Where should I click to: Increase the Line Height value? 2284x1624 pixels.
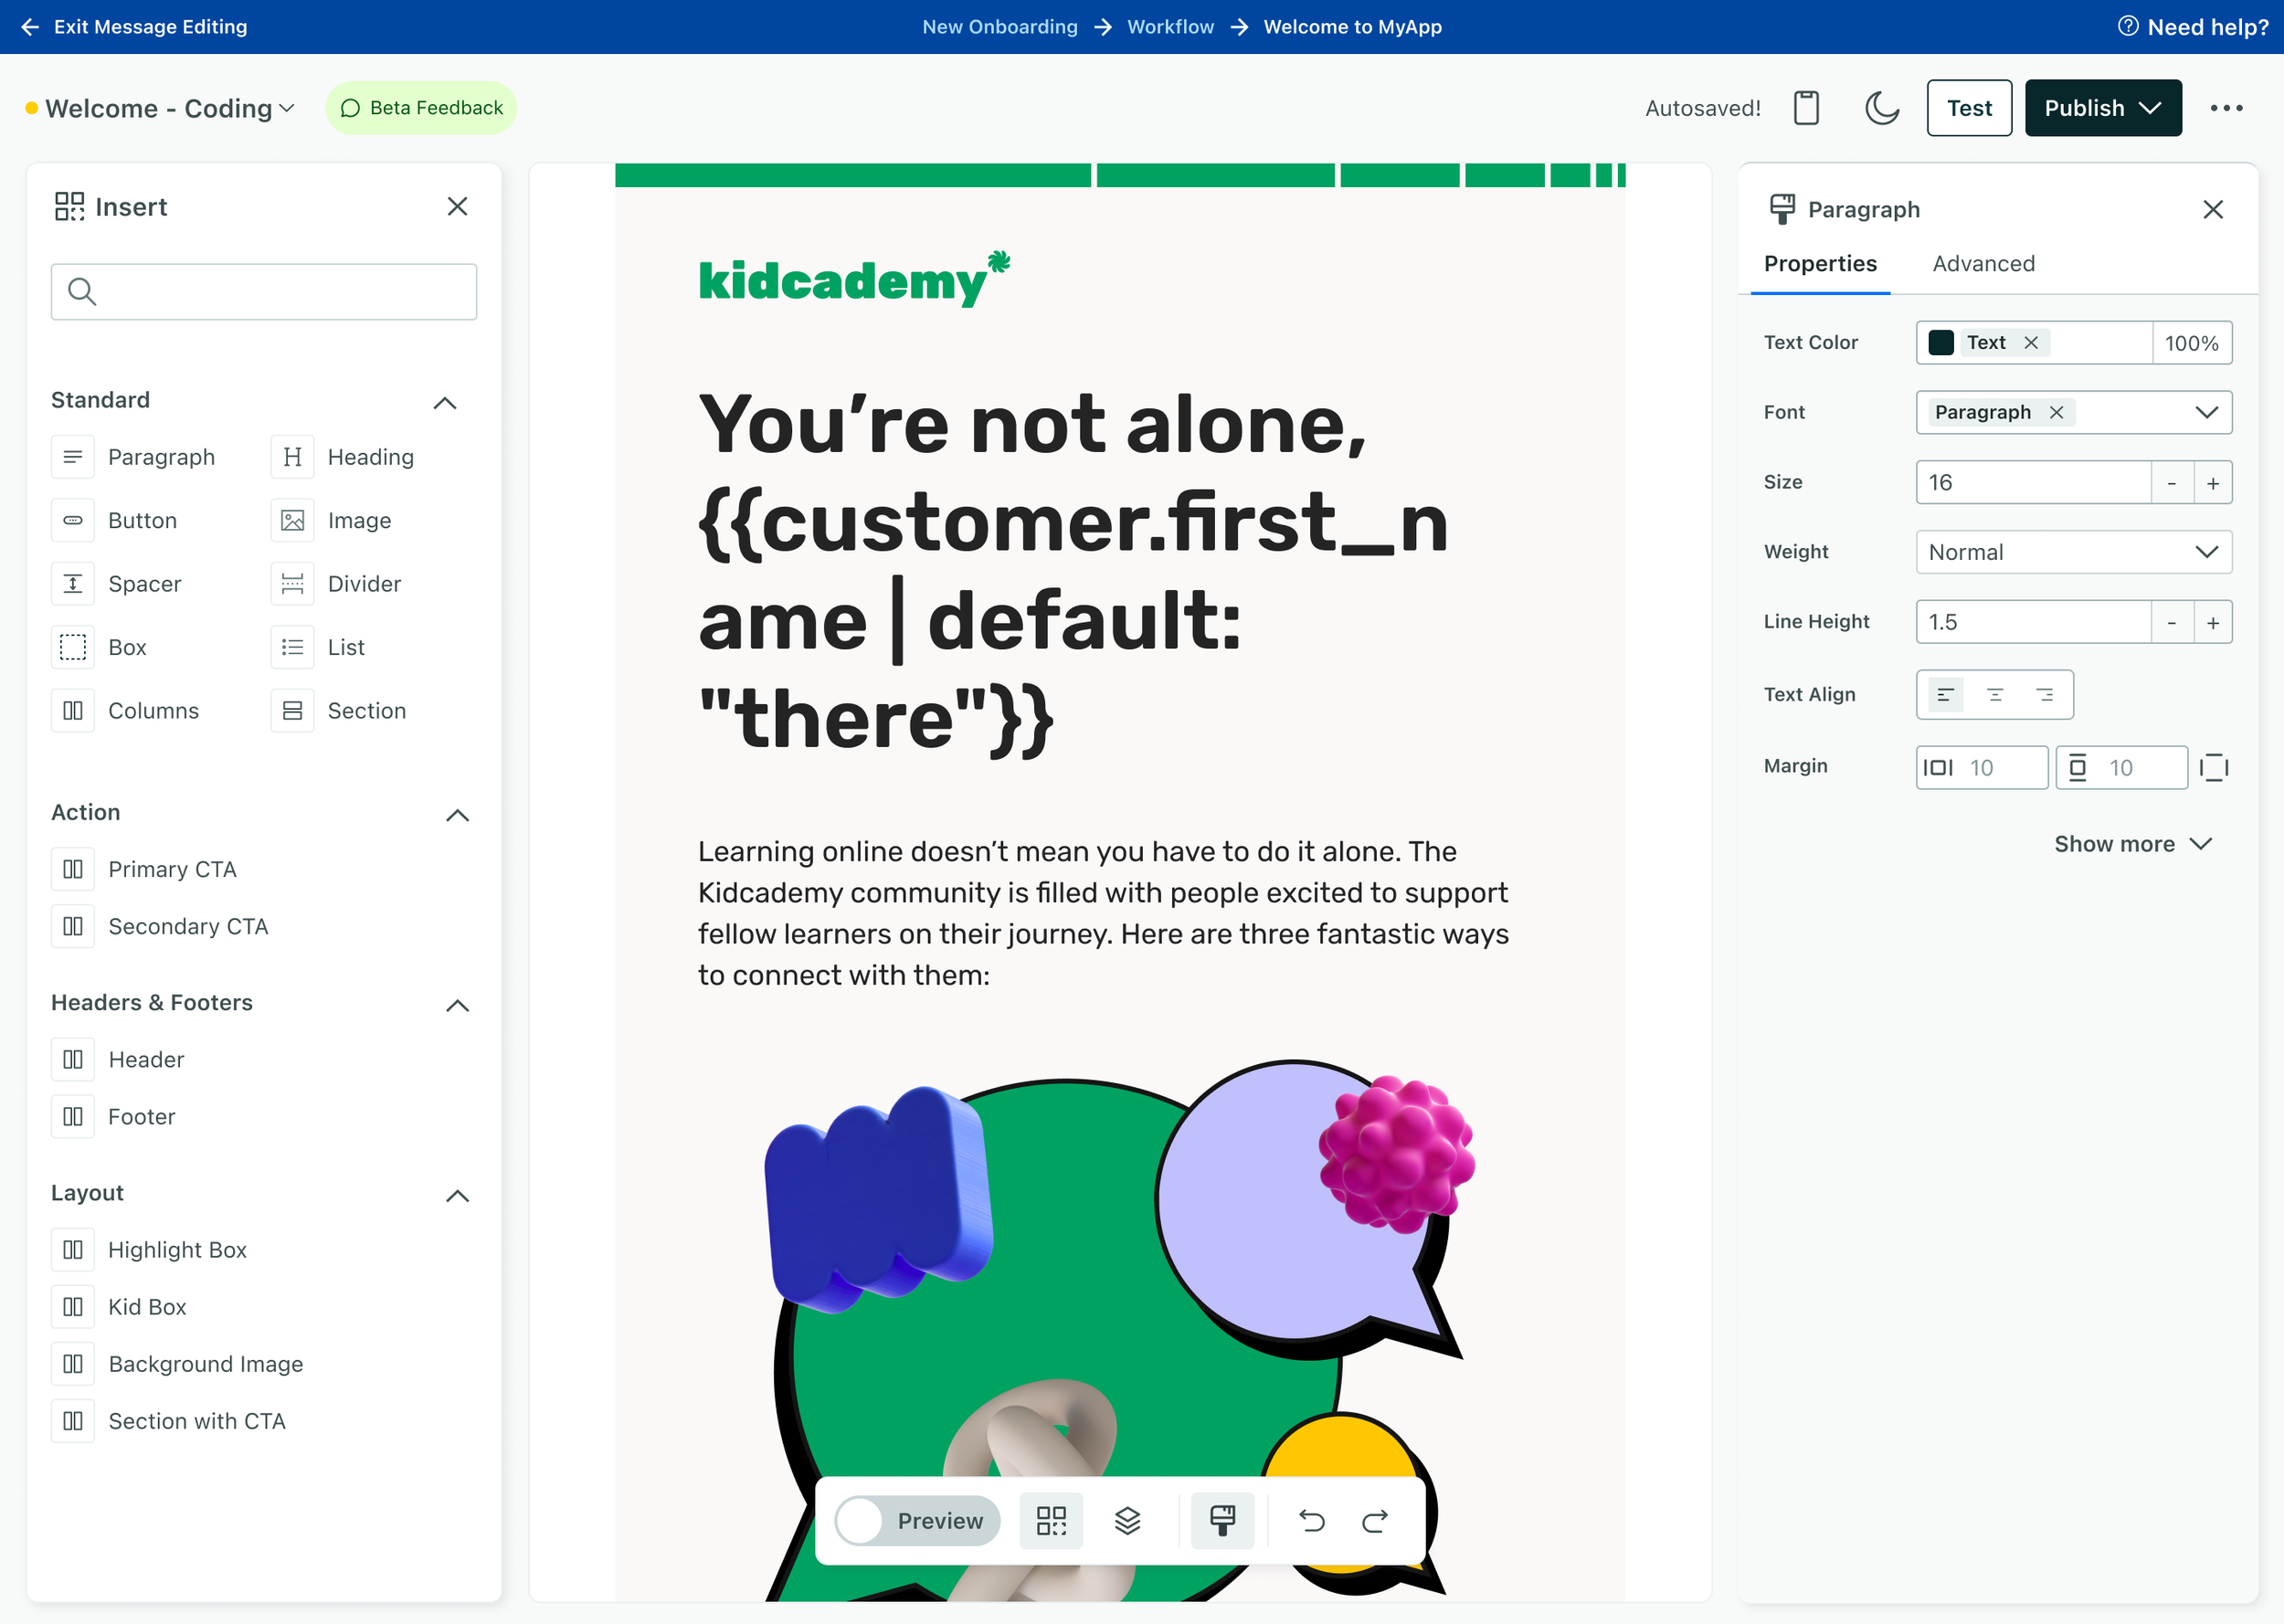click(x=2213, y=622)
